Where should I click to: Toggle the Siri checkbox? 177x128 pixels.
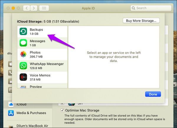tap(62, 104)
